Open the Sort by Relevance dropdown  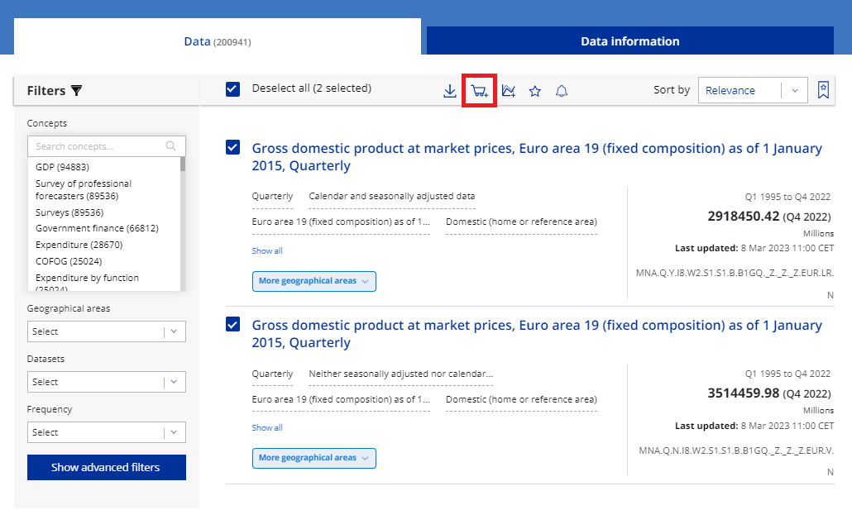point(753,91)
